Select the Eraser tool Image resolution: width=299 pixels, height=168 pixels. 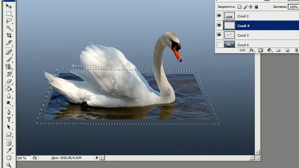coord(9,81)
